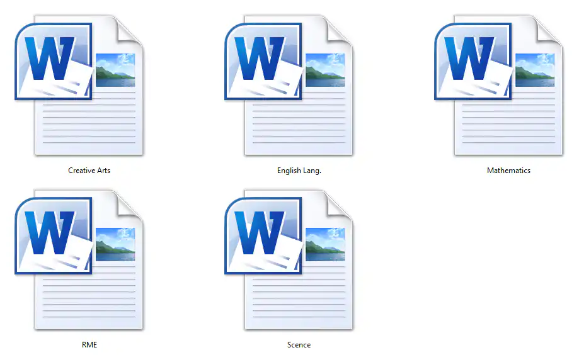Viewport: 579px width, 355px height.
Task: Click the landscape picture on Mathematics icon
Action: click(x=535, y=70)
